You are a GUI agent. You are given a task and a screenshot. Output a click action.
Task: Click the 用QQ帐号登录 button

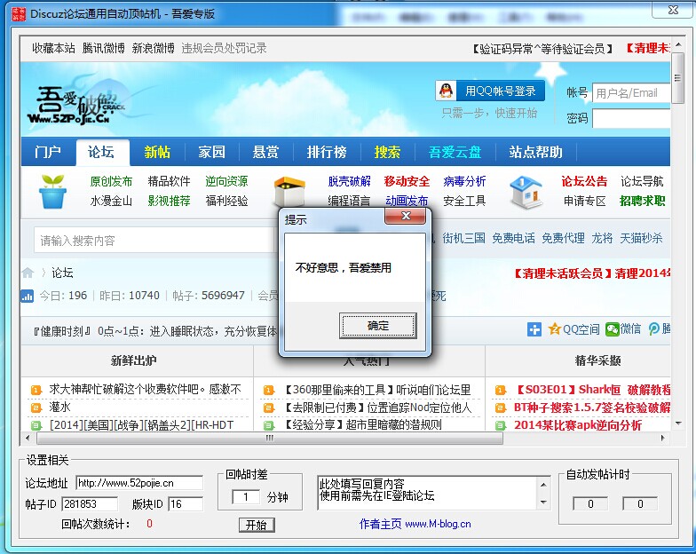coord(490,91)
